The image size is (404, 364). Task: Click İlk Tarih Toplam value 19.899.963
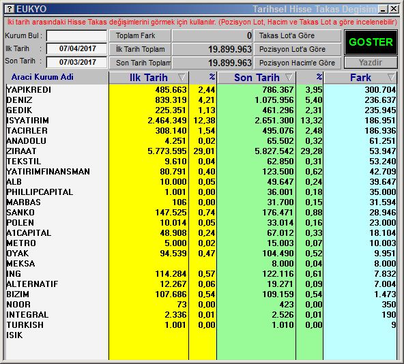click(x=230, y=49)
